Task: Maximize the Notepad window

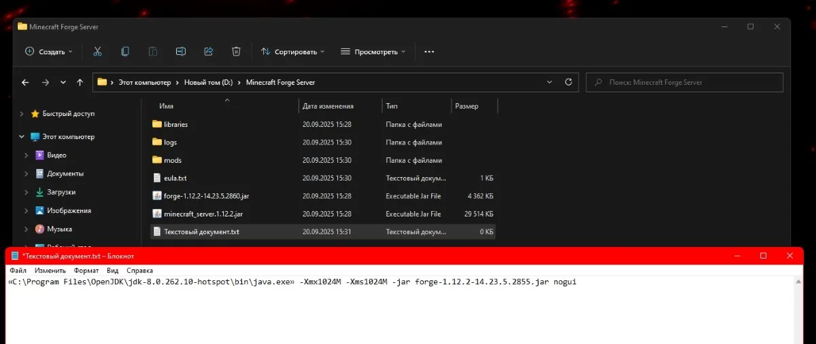Action: pyautogui.click(x=763, y=255)
